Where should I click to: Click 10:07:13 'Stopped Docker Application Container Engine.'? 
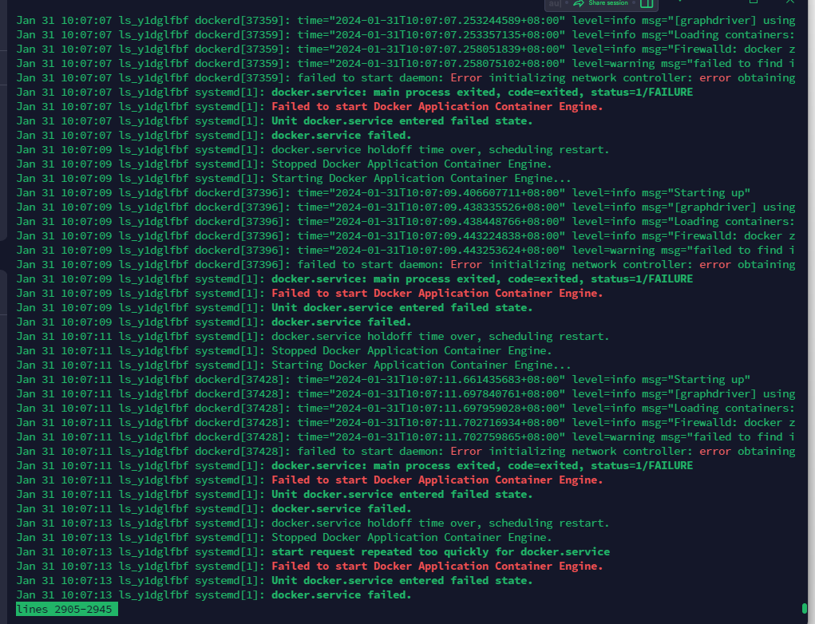coord(412,537)
